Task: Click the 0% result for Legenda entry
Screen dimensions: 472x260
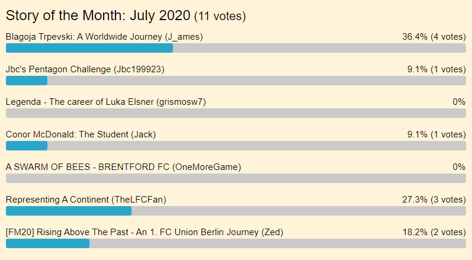Action: (x=459, y=102)
